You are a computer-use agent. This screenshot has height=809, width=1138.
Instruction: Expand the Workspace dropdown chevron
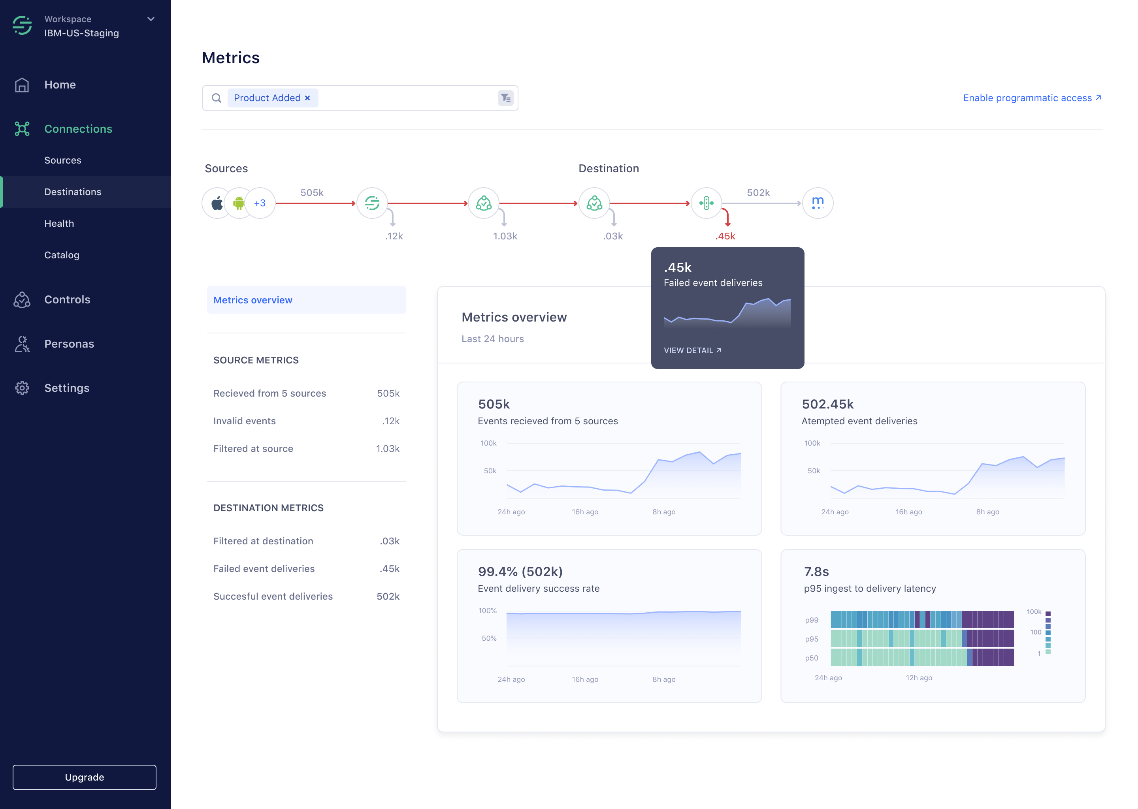point(151,19)
